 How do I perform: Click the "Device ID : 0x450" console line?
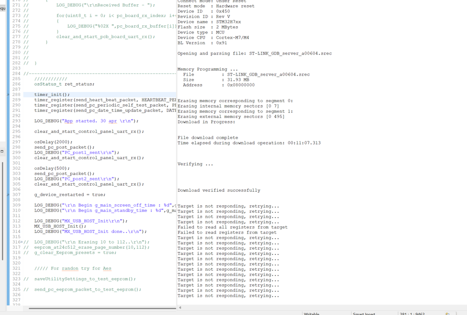click(x=204, y=11)
